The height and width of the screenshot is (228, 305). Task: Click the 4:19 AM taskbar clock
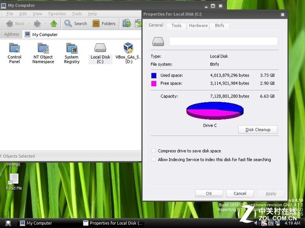[292, 223]
